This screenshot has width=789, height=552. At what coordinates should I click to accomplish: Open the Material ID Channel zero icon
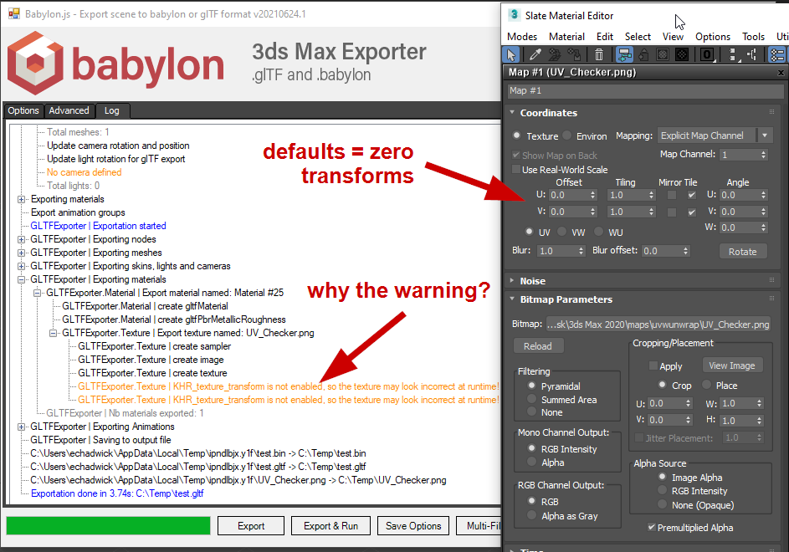[706, 54]
